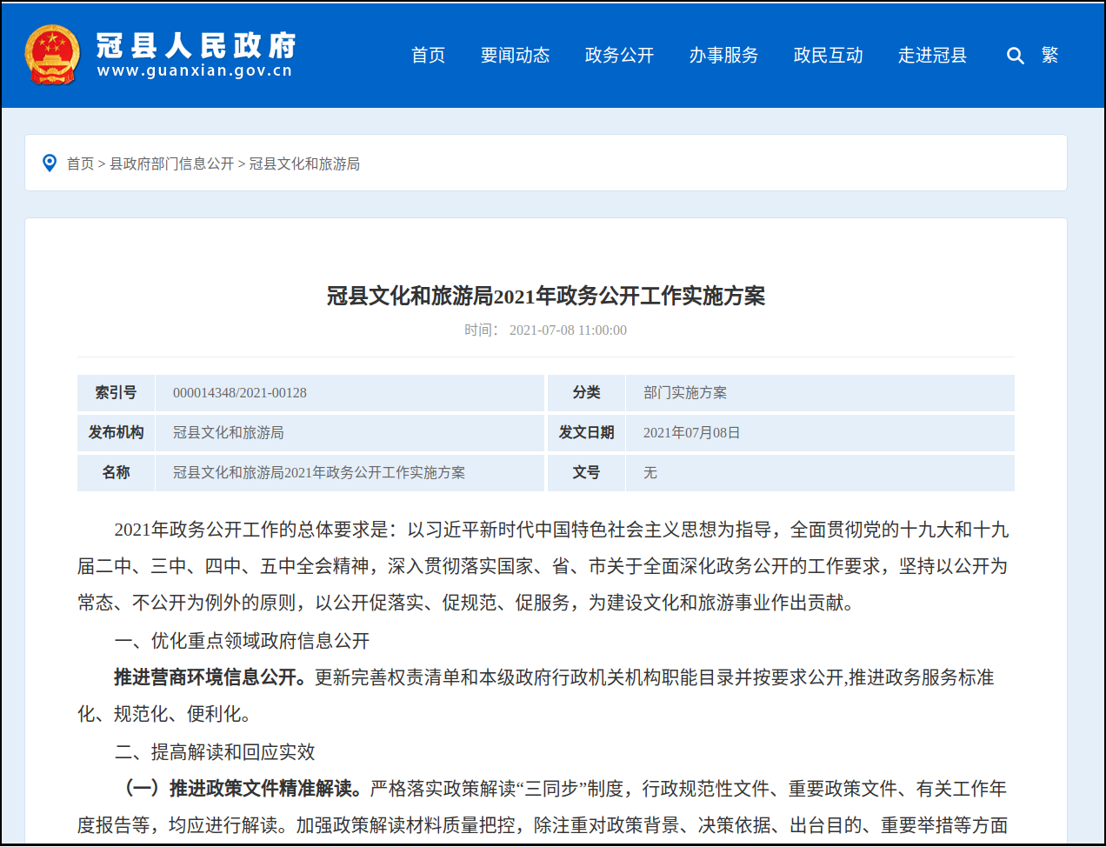Click the 冠县人民政府 site title

click(x=197, y=45)
